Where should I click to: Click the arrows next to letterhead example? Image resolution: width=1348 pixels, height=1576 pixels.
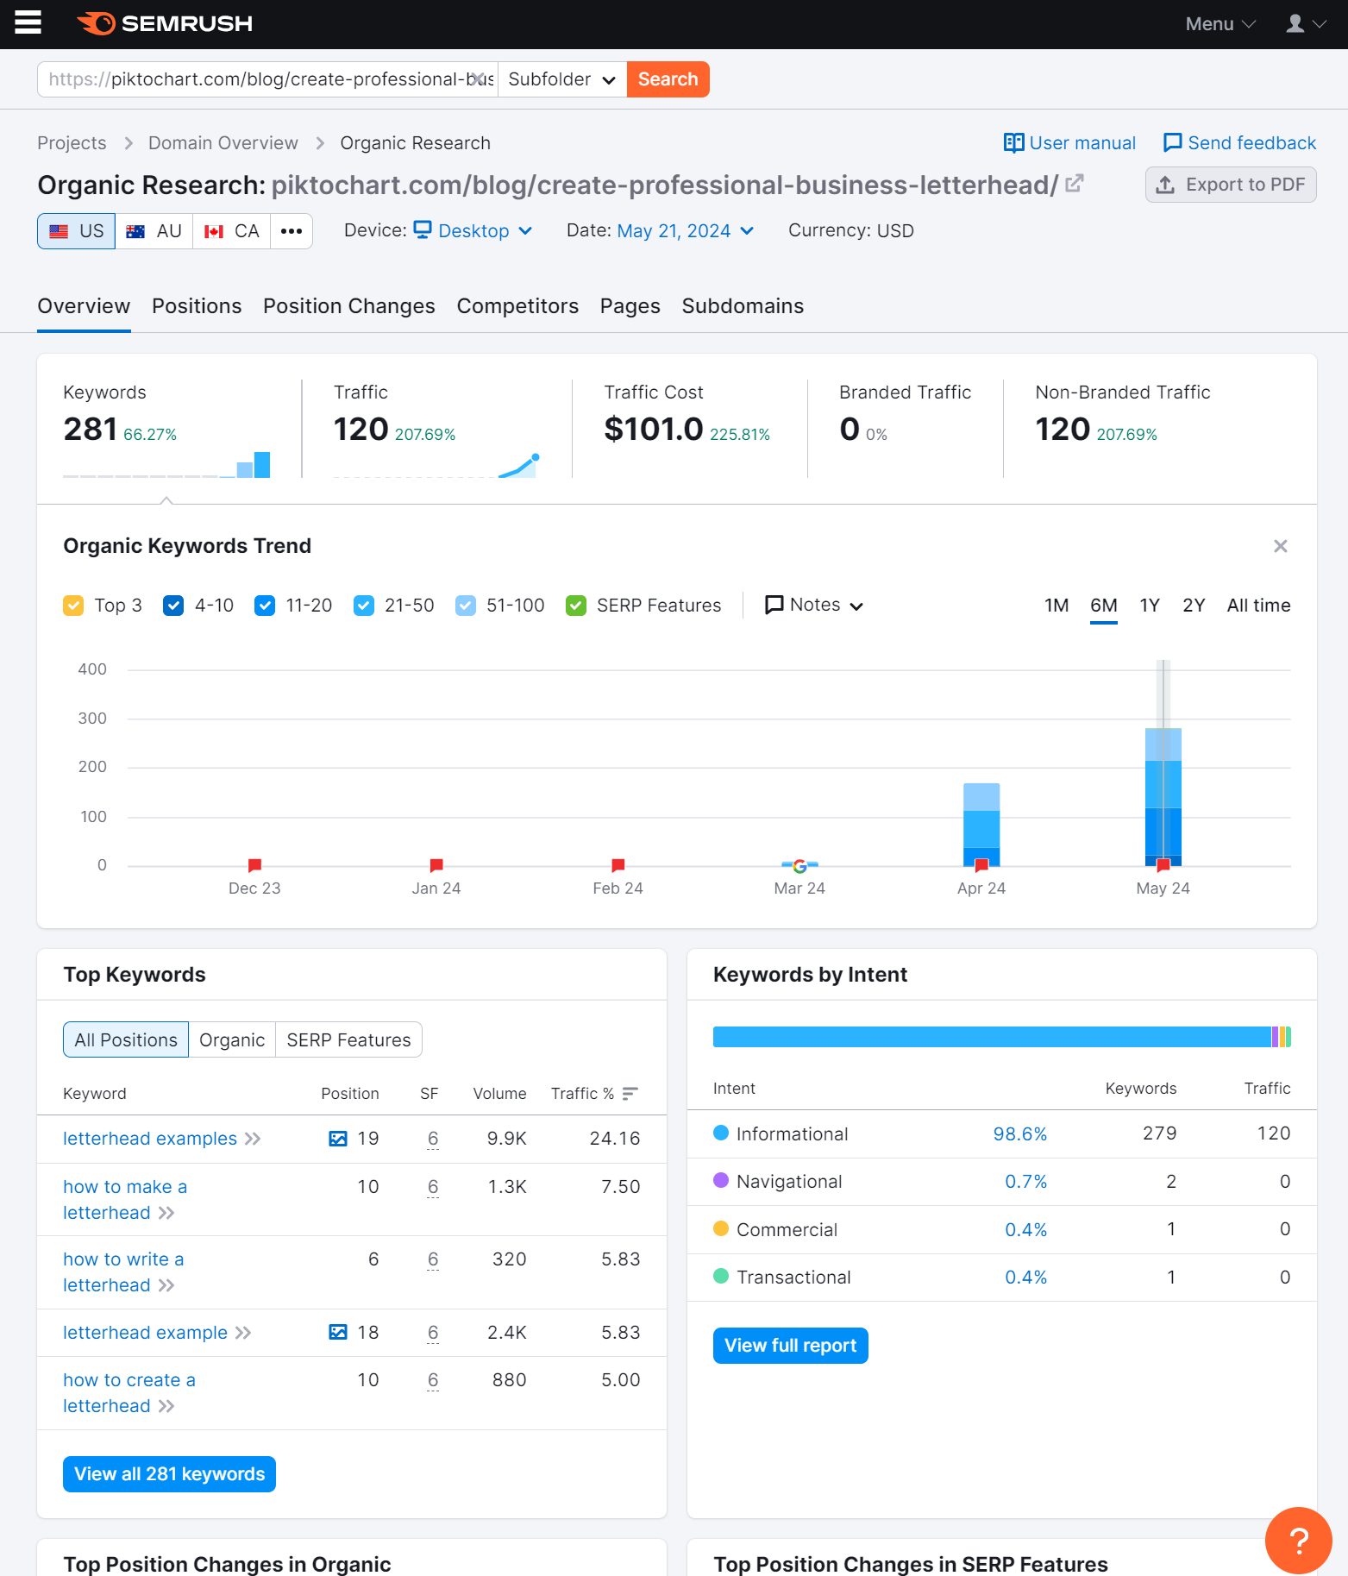(x=243, y=1333)
